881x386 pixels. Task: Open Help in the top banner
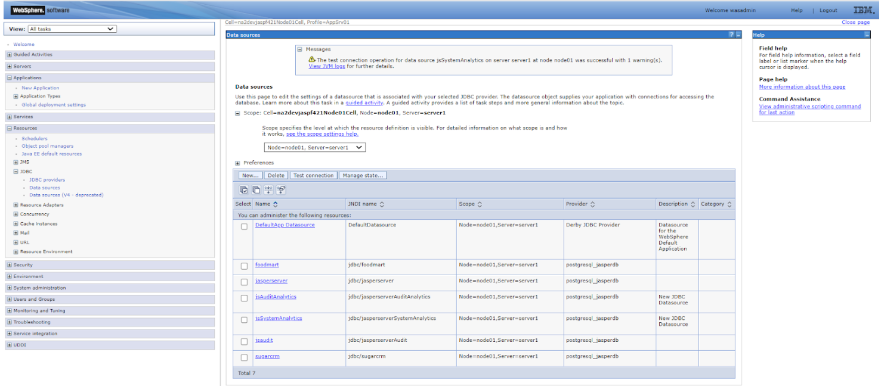click(796, 10)
